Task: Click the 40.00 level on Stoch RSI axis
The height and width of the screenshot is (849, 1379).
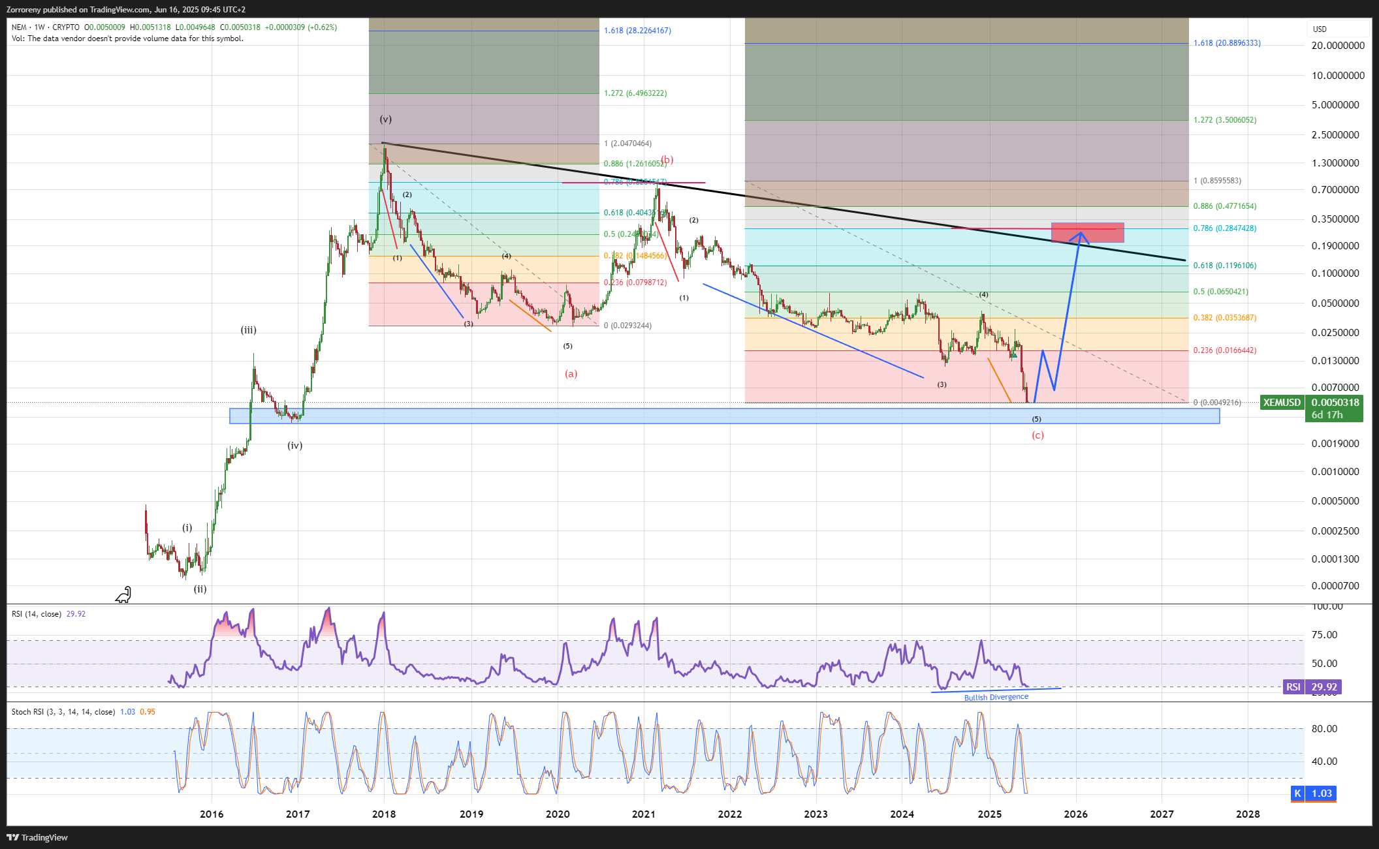Action: [x=1325, y=762]
